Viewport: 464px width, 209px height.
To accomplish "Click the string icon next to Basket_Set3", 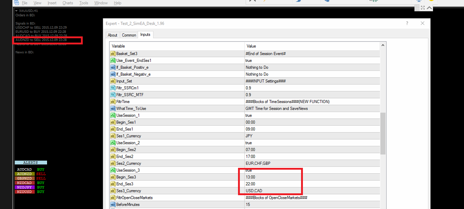I will (113, 54).
